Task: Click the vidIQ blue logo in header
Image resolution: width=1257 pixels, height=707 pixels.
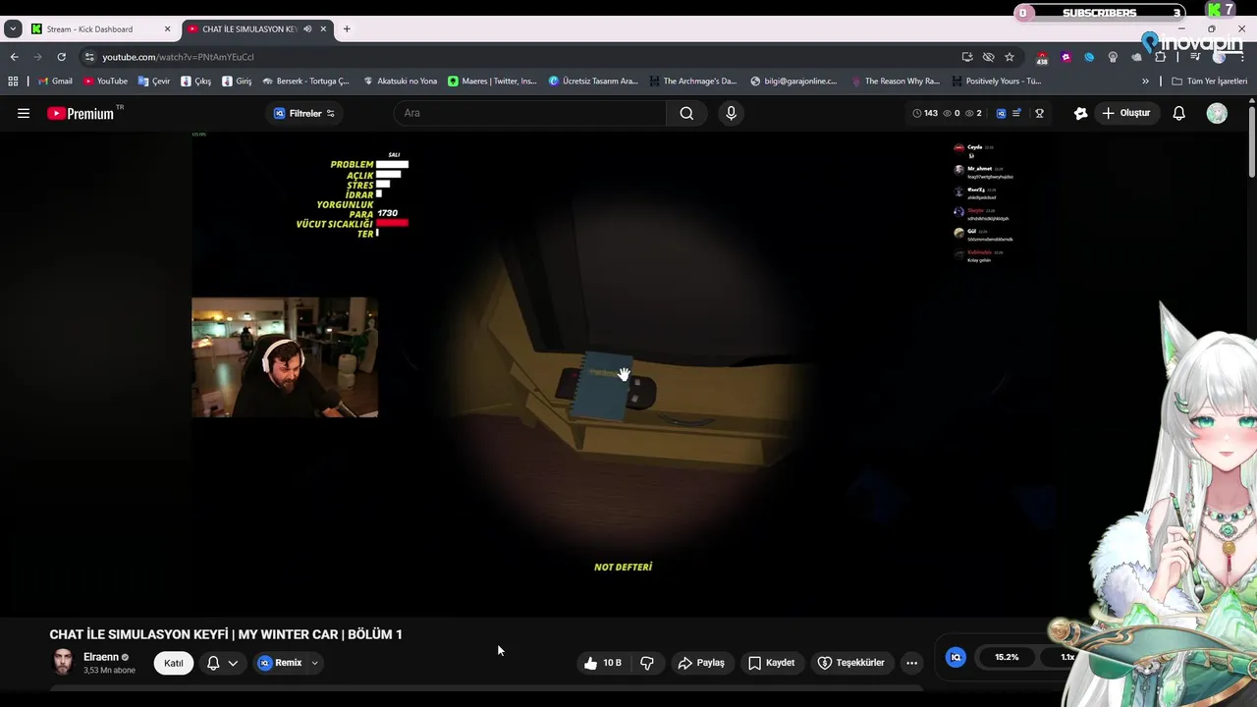Action: tap(1001, 113)
